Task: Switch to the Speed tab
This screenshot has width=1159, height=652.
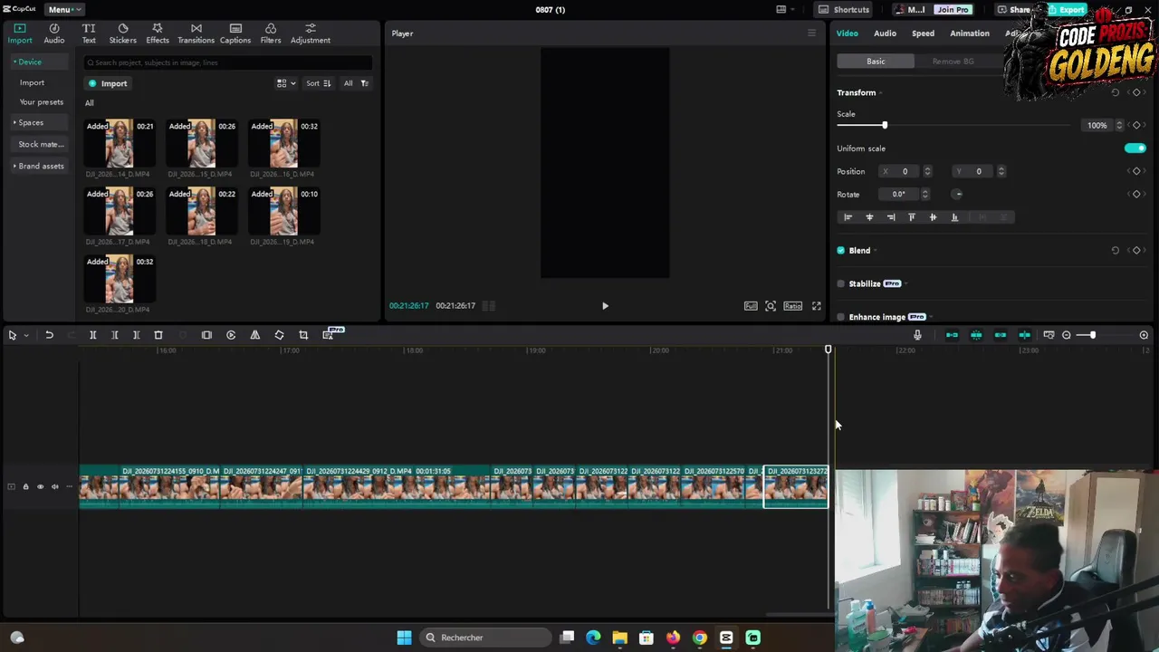Action: [923, 34]
